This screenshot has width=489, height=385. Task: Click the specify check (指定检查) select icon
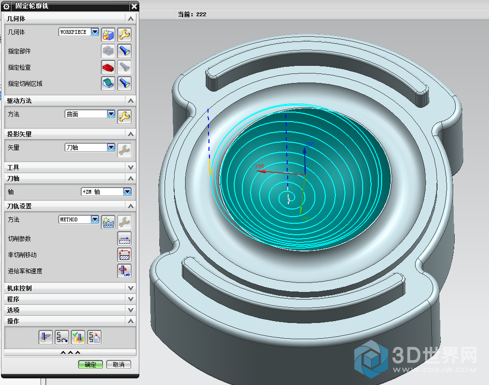tap(108, 67)
